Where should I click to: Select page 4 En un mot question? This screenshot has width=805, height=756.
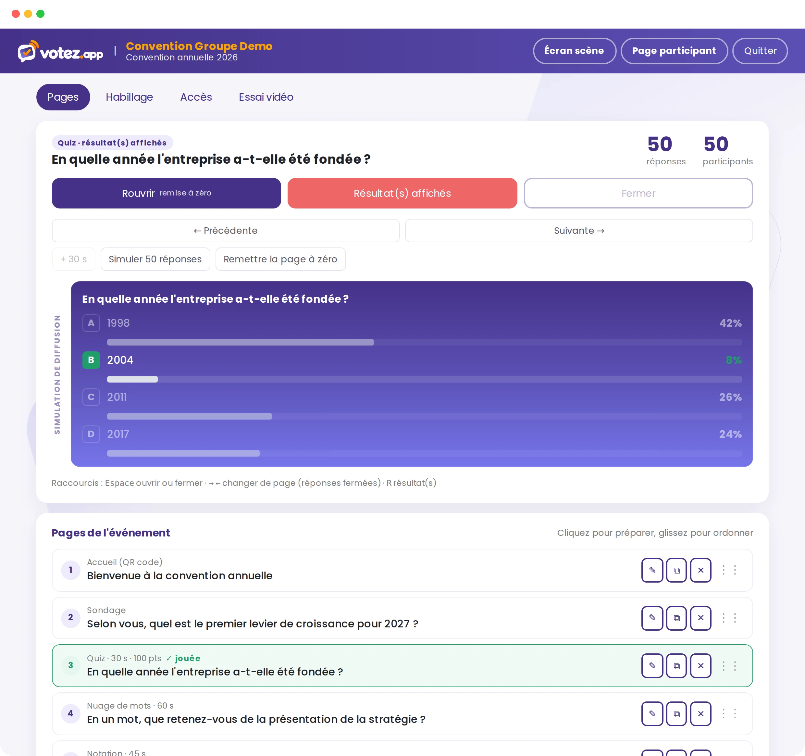pyautogui.click(x=402, y=713)
